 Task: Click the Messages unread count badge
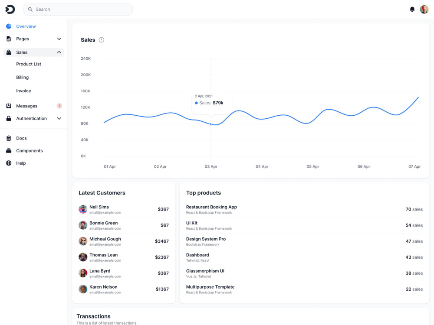tap(59, 106)
